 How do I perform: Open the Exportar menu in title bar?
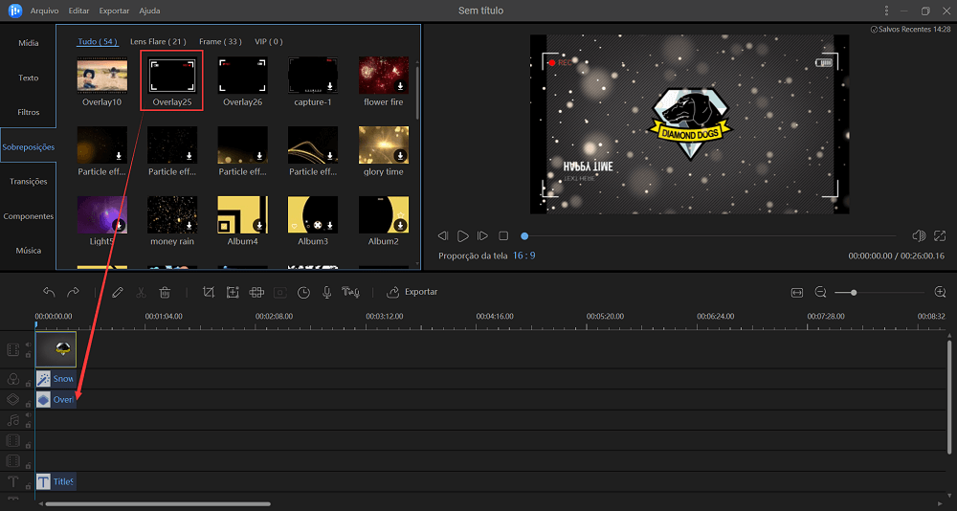coord(114,11)
